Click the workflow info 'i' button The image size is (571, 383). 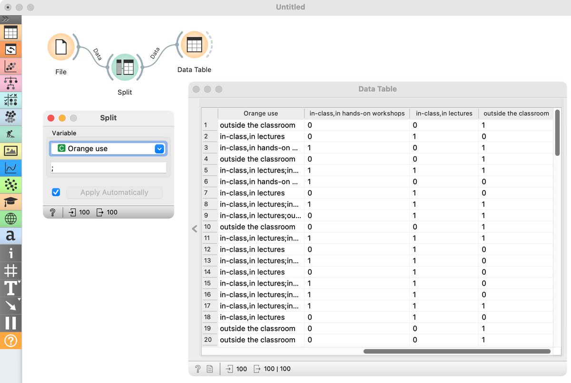point(10,253)
